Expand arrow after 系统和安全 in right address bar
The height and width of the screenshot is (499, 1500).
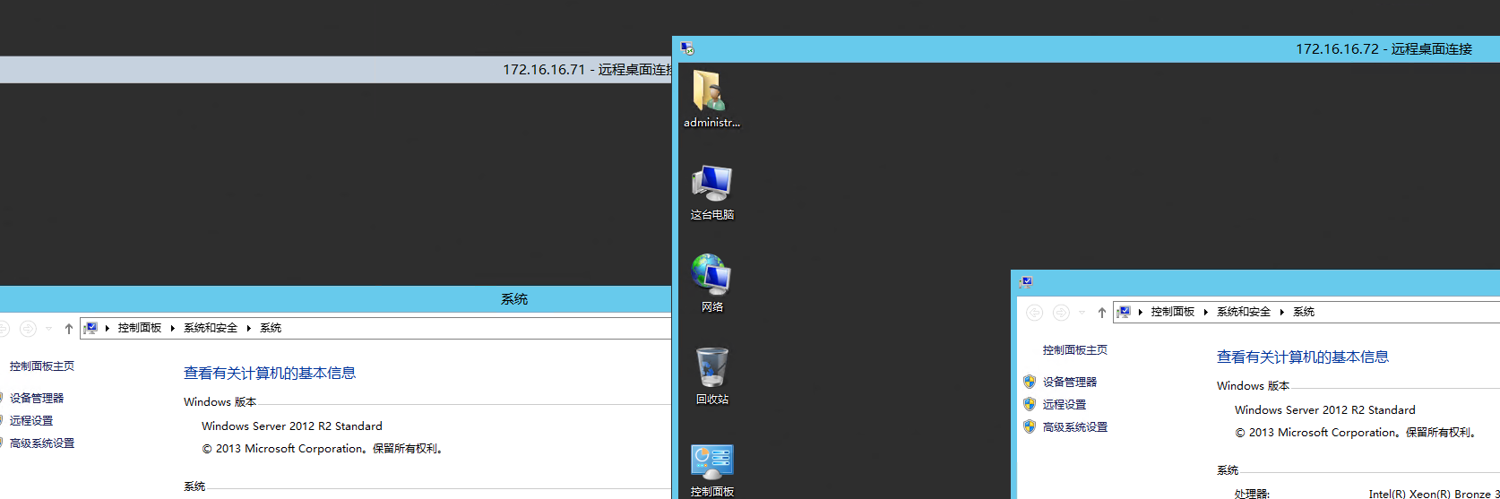1282,312
